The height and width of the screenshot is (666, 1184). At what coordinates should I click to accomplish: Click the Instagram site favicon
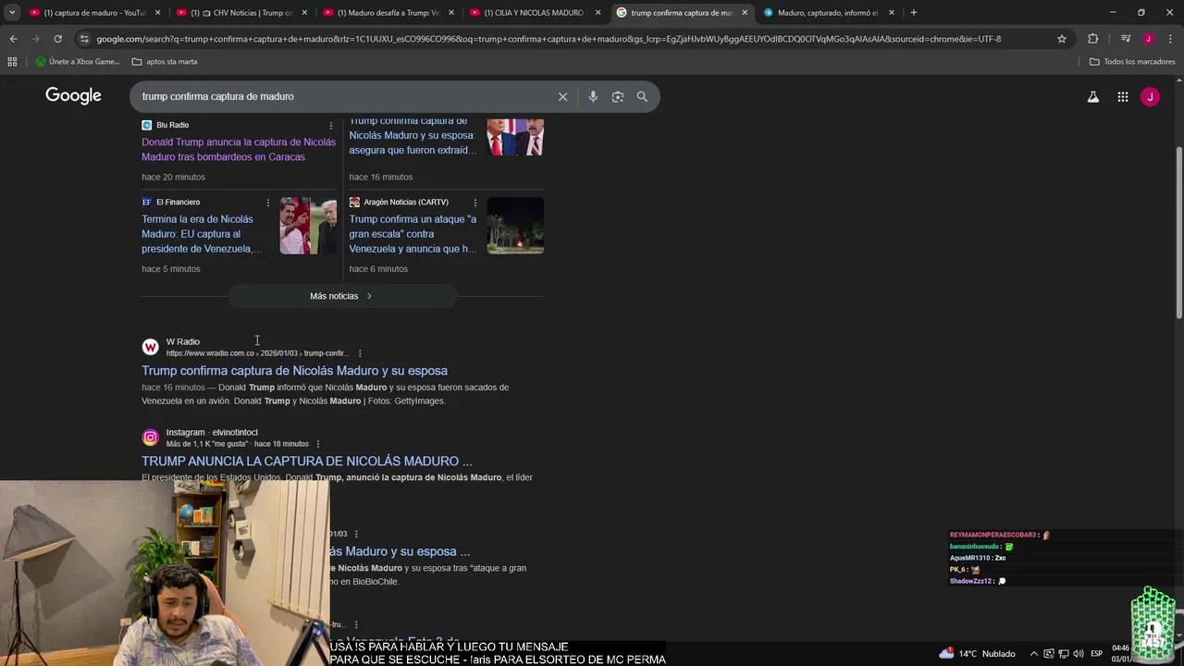150,438
